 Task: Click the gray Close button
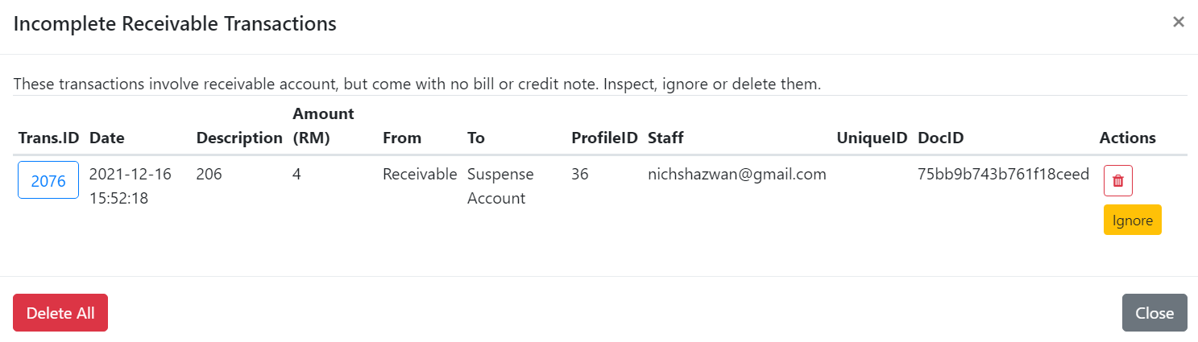coord(1154,313)
